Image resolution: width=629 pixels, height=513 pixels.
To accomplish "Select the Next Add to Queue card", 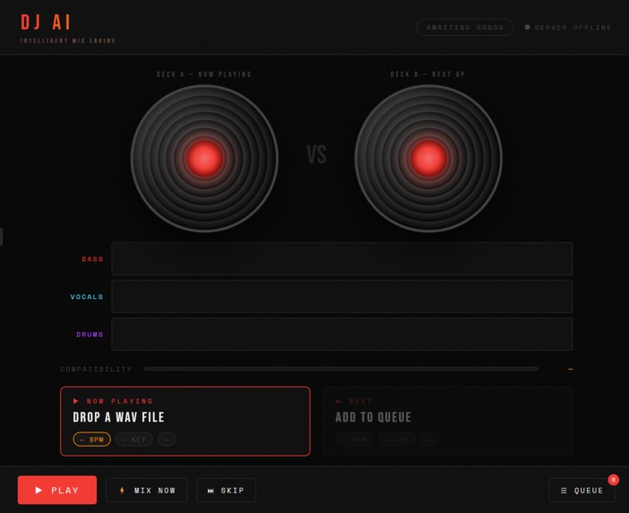I will [447, 421].
